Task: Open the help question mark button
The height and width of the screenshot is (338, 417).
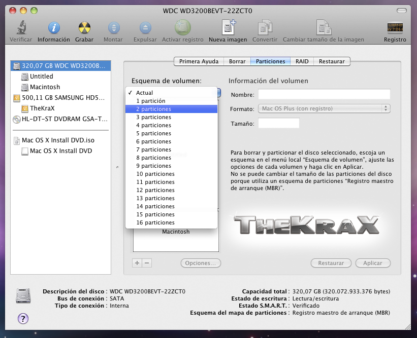Action: (x=23, y=319)
